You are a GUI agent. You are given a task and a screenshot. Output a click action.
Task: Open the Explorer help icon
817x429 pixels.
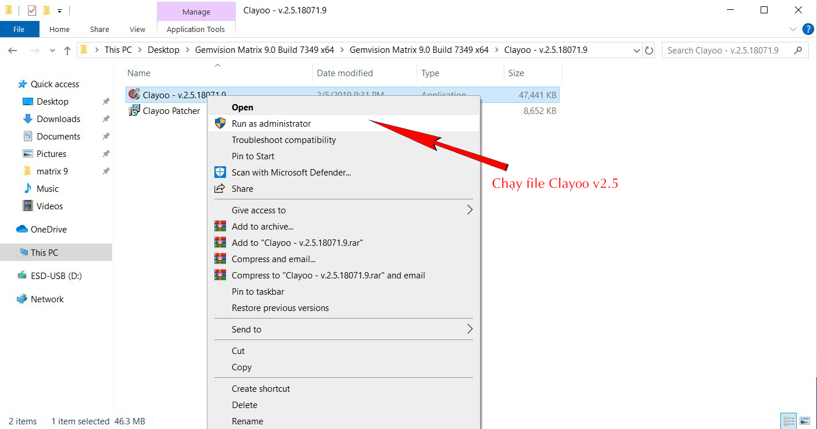808,28
